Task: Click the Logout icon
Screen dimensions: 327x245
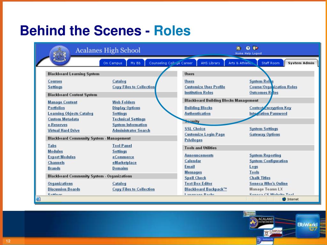Action: pyautogui.click(x=255, y=48)
